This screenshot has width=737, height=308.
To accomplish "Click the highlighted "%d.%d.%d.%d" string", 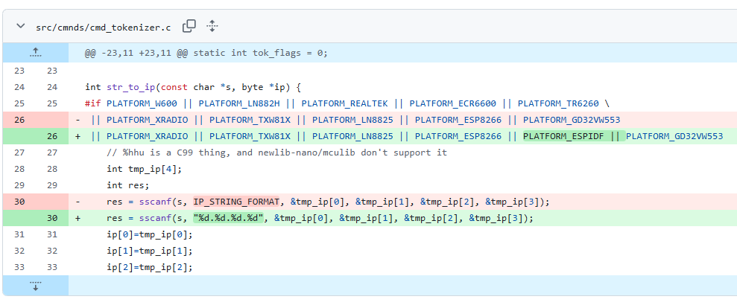I will (228, 218).
